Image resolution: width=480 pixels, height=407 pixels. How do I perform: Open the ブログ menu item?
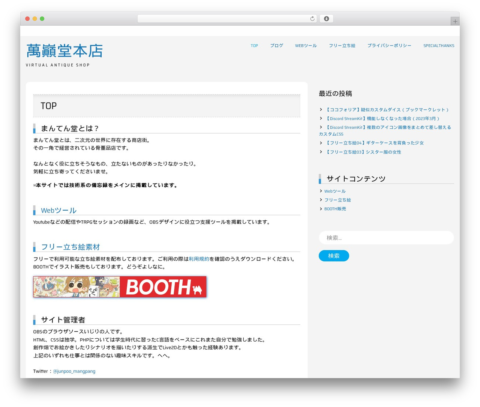pyautogui.click(x=277, y=46)
